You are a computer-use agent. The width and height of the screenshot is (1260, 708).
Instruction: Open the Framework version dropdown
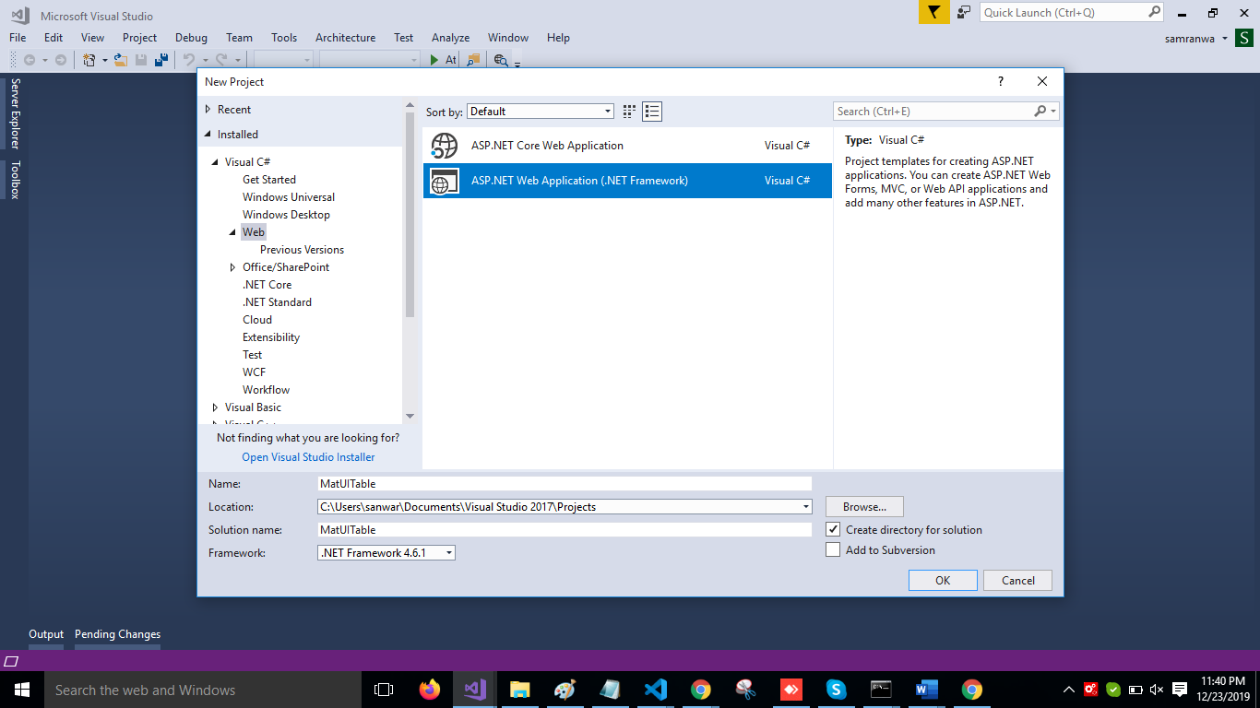[386, 553]
